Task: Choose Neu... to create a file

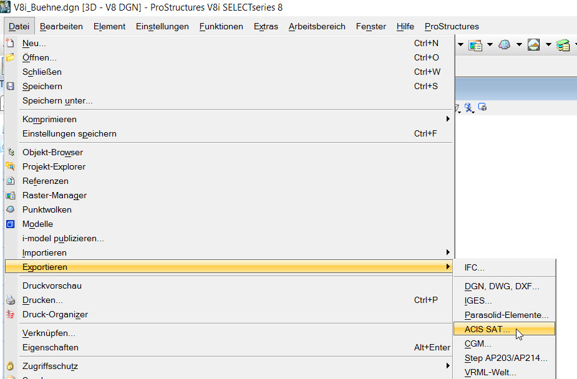Action: click(230, 44)
